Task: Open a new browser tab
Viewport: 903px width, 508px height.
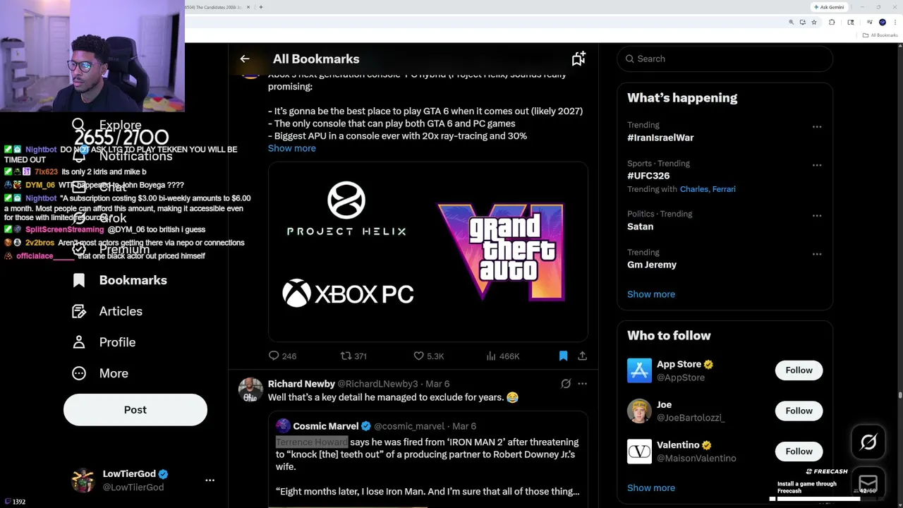Action: click(x=261, y=7)
